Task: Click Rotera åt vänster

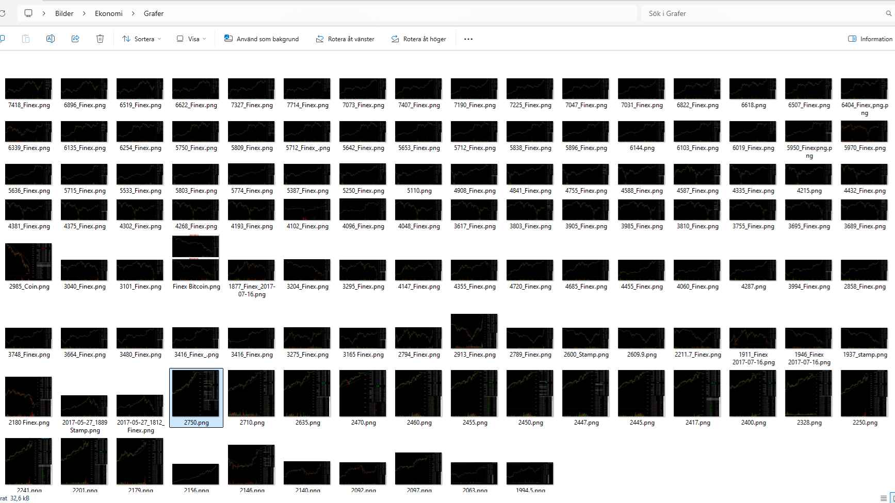Action: click(345, 39)
